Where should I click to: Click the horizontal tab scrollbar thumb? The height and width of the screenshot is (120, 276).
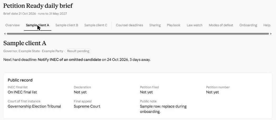(x=138, y=34)
